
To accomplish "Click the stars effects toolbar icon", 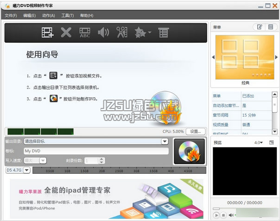I will click(140, 32).
